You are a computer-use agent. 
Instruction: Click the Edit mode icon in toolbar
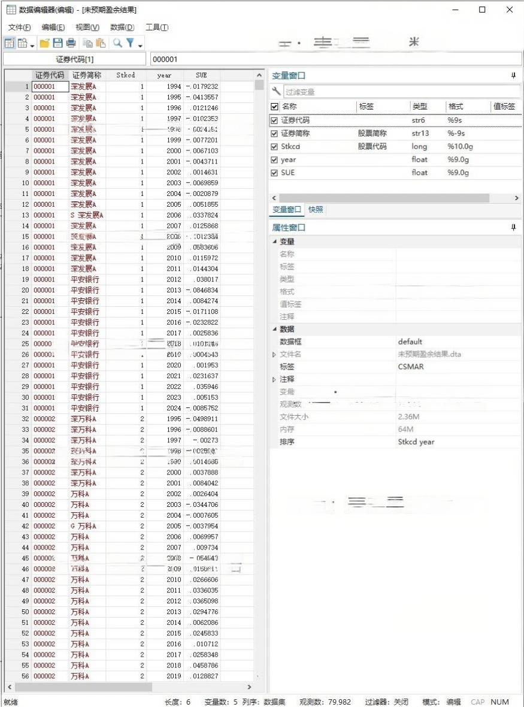click(x=9, y=43)
